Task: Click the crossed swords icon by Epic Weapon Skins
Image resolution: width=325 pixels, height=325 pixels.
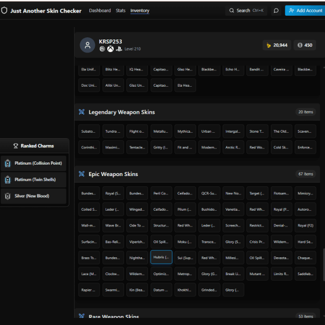Action: coord(82,174)
